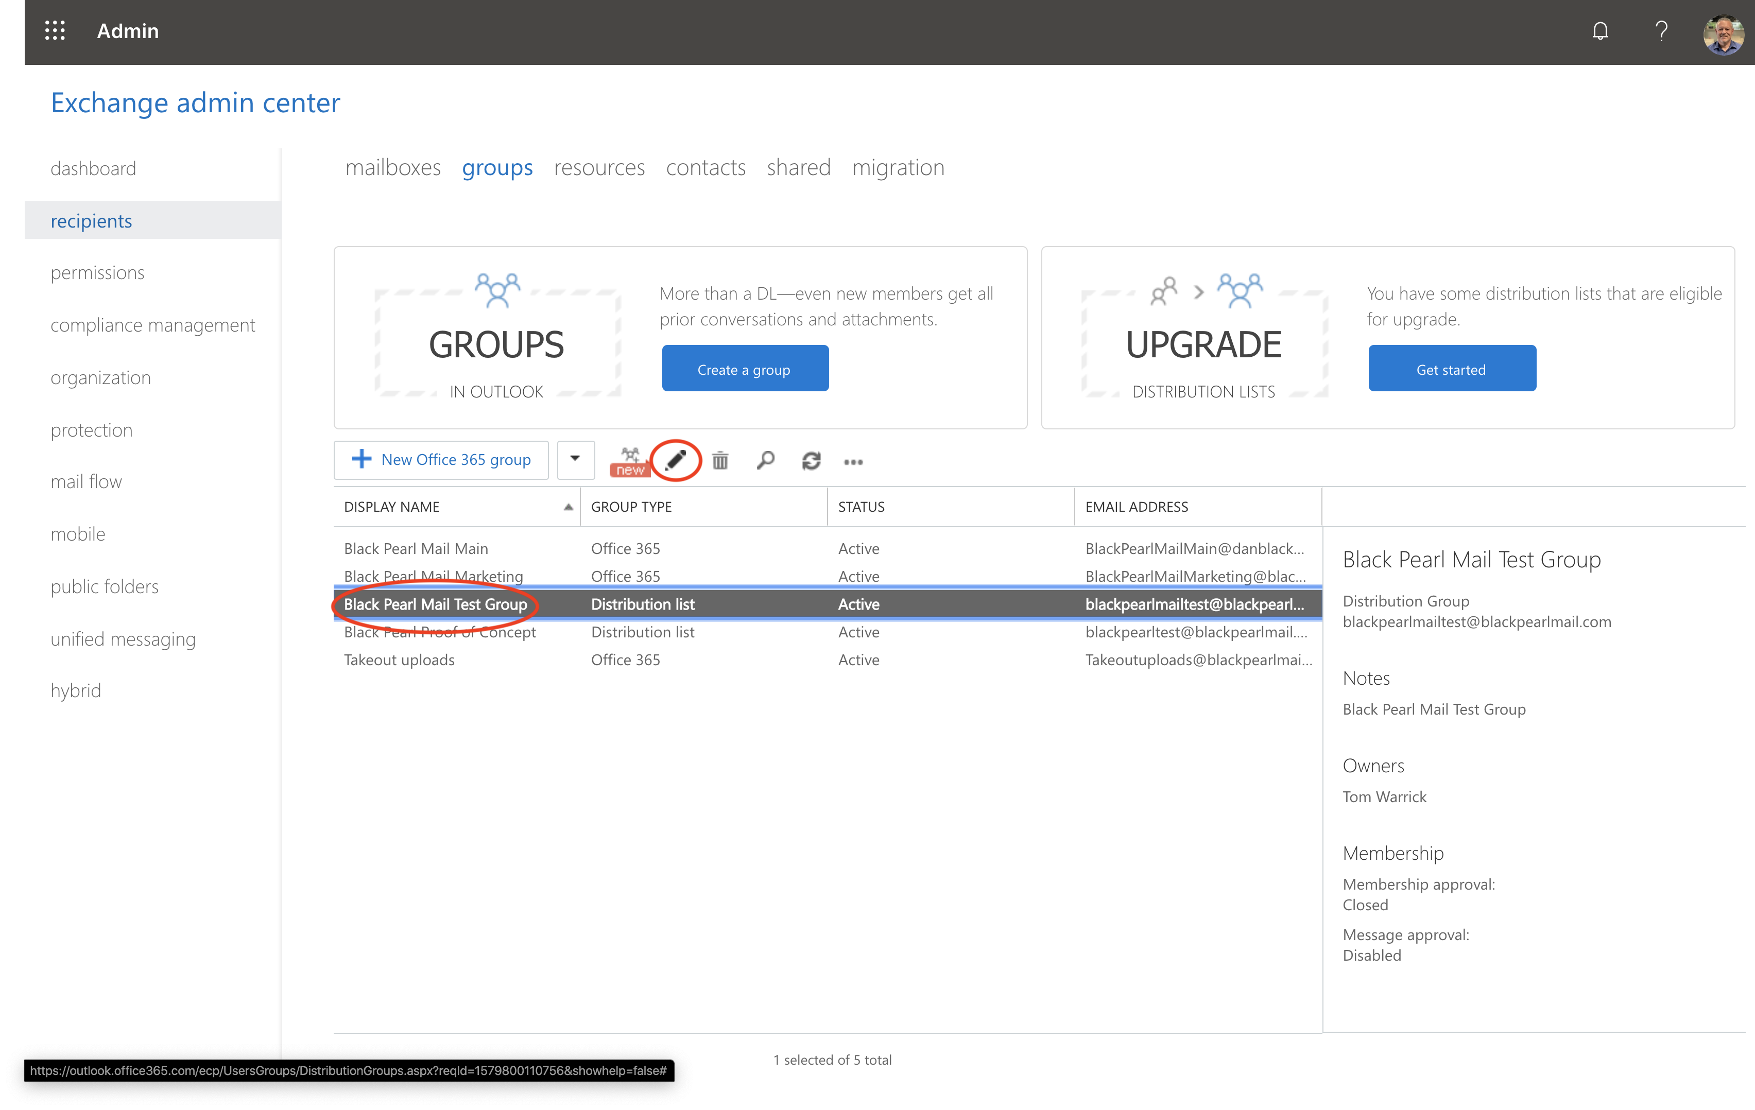Image resolution: width=1755 pixels, height=1110 pixels.
Task: Click Create a group button
Action: tap(744, 369)
